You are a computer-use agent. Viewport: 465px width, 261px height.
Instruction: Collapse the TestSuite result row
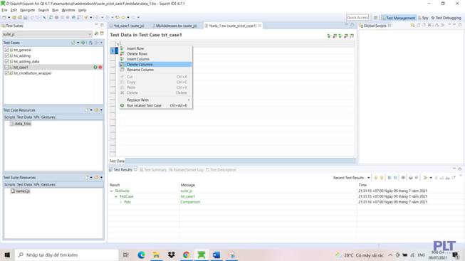[x=112, y=191]
